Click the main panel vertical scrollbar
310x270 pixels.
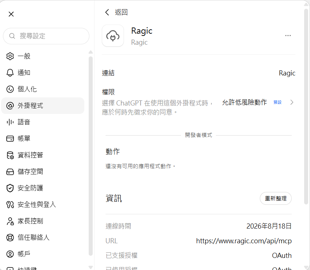pos(306,106)
